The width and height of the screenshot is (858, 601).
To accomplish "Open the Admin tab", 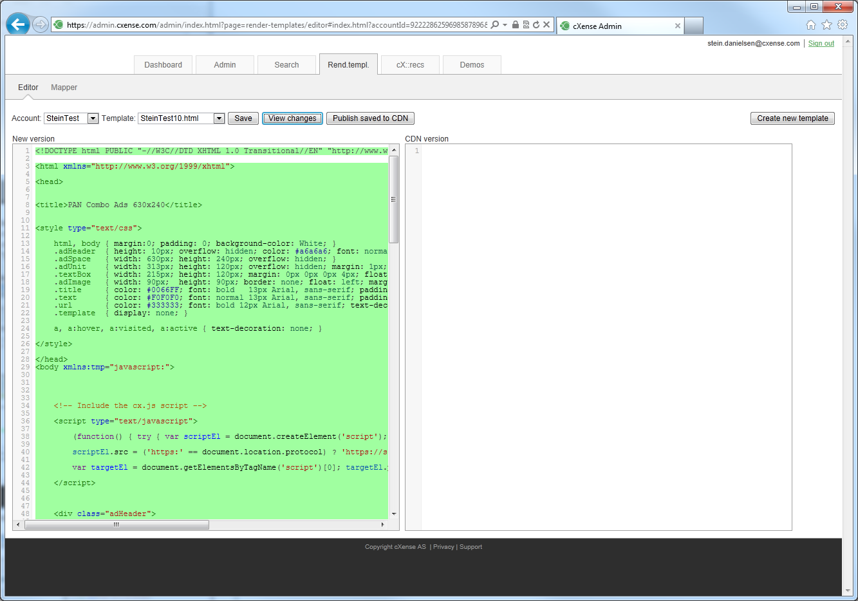I will (x=225, y=65).
